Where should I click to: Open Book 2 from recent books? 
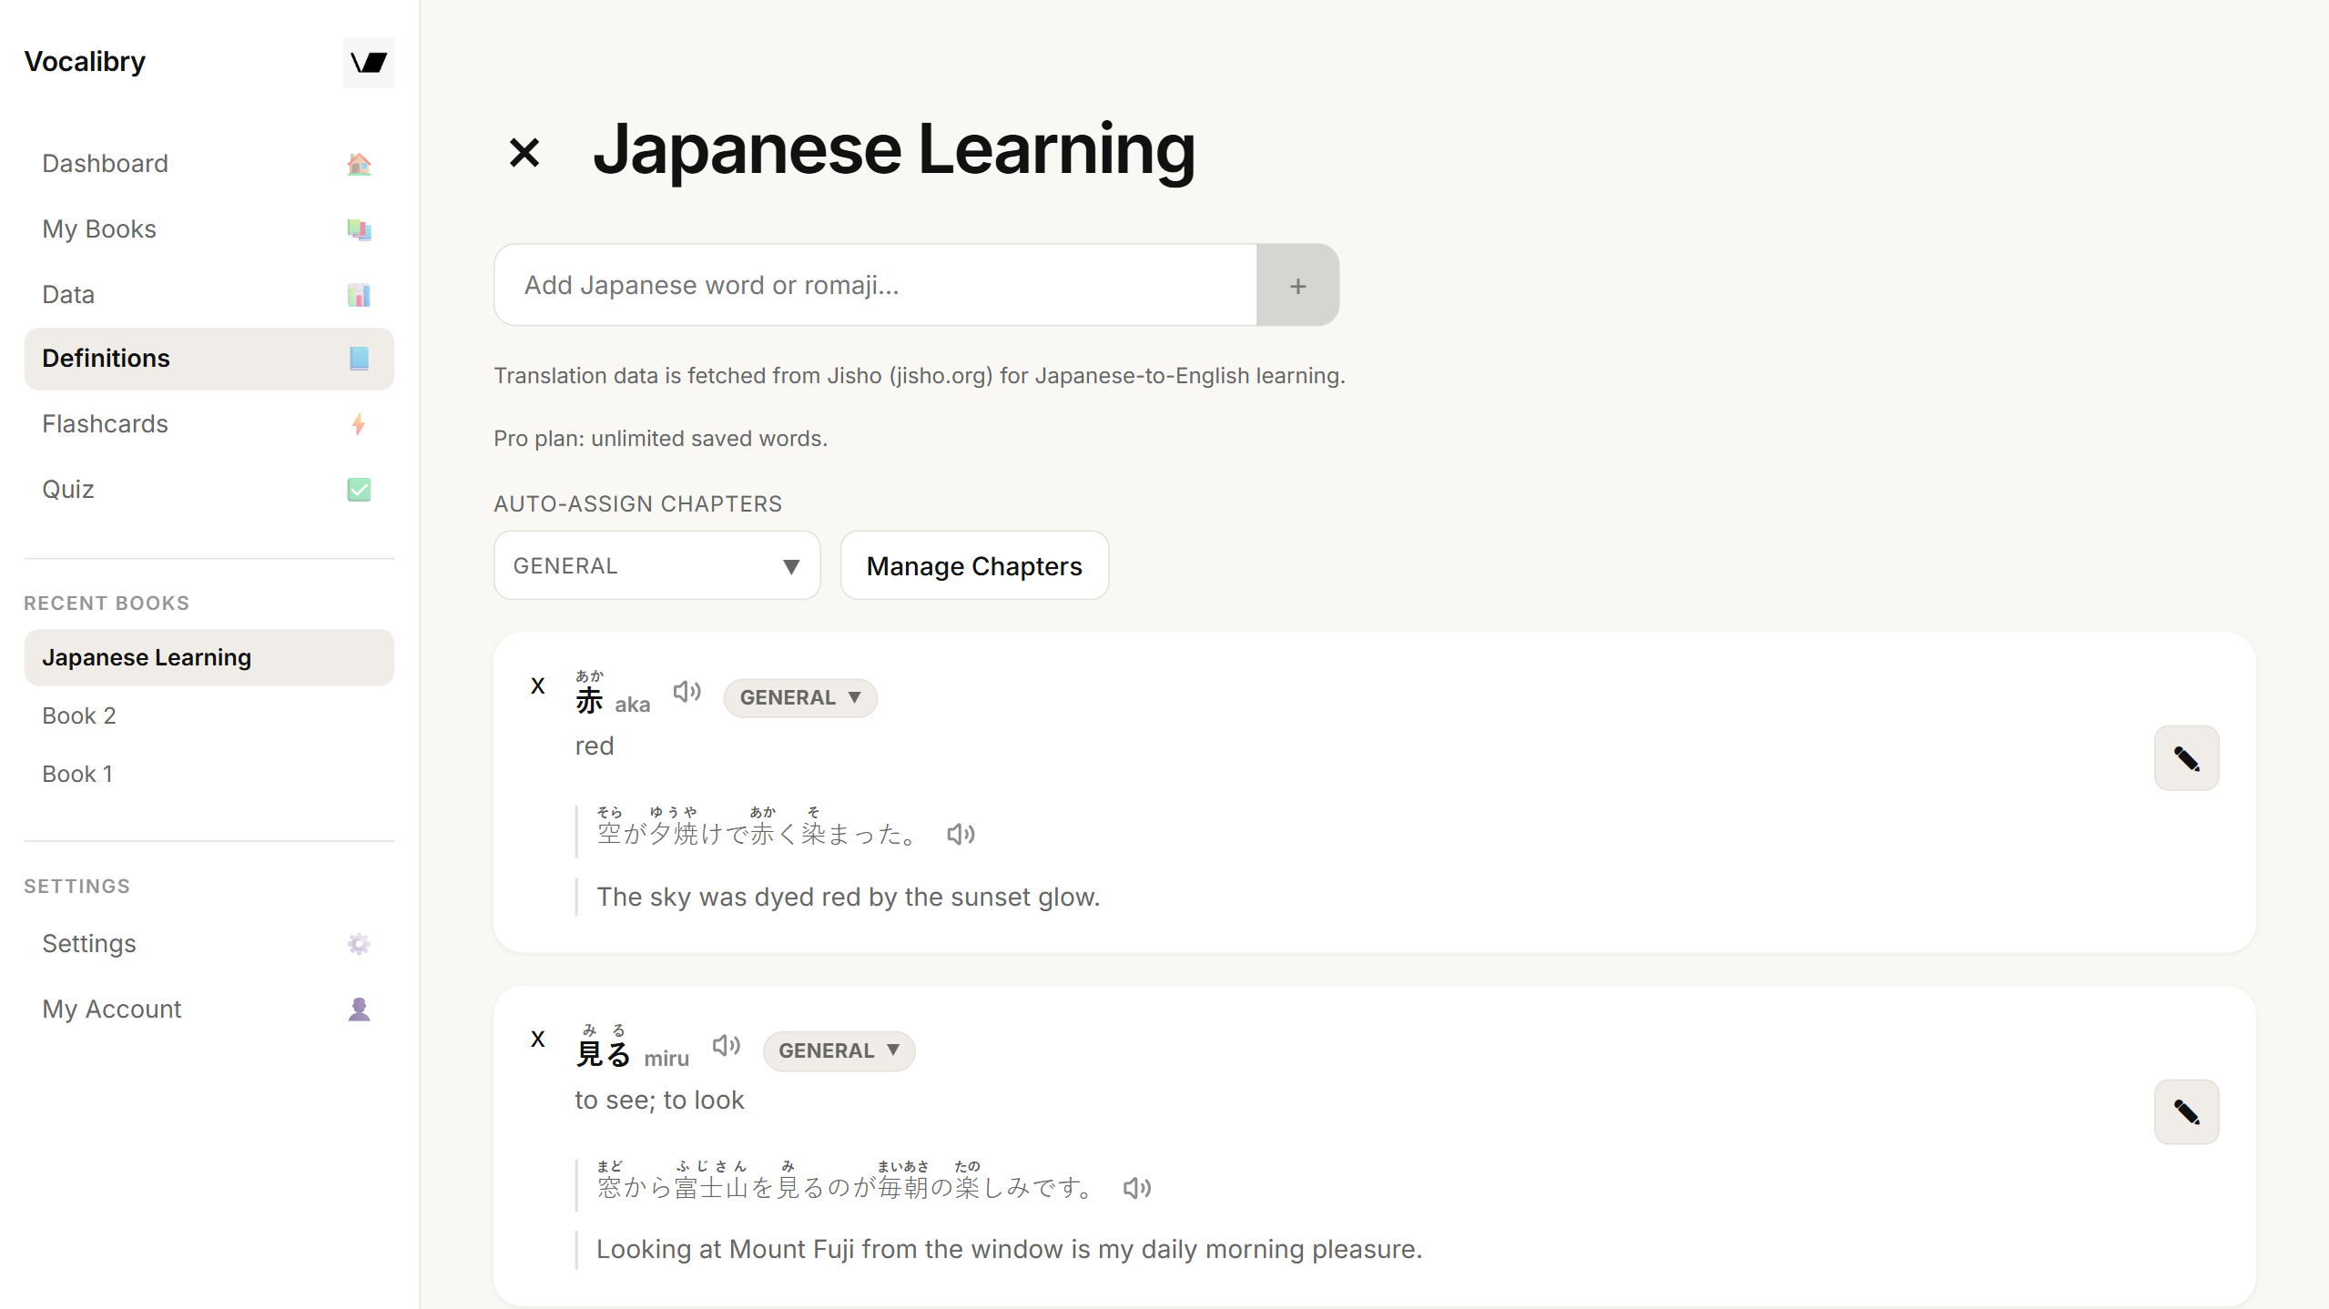pos(208,715)
